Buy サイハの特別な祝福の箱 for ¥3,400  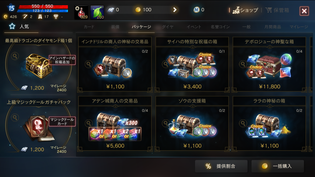pos(192,64)
